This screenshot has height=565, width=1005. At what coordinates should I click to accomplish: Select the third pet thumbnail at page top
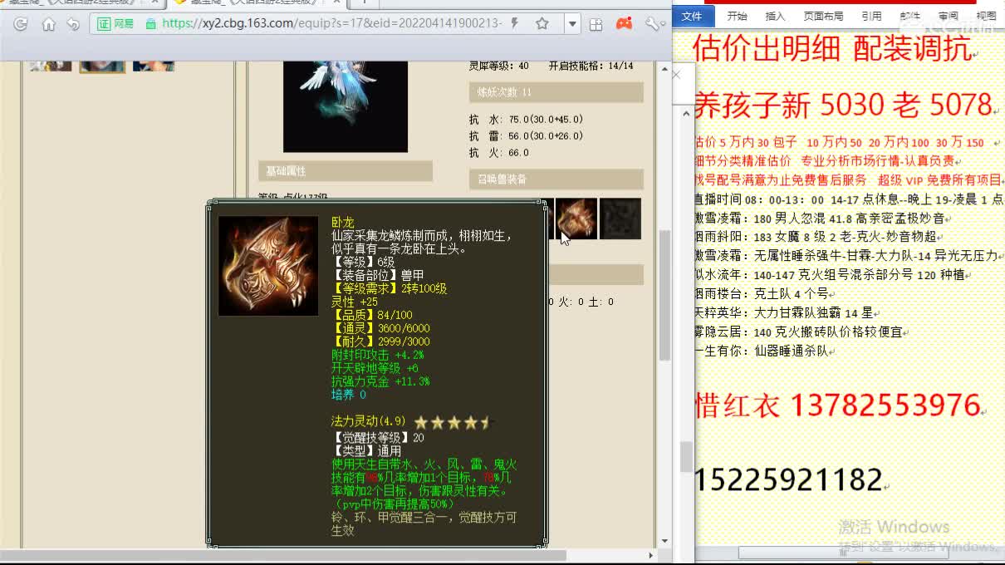(154, 66)
